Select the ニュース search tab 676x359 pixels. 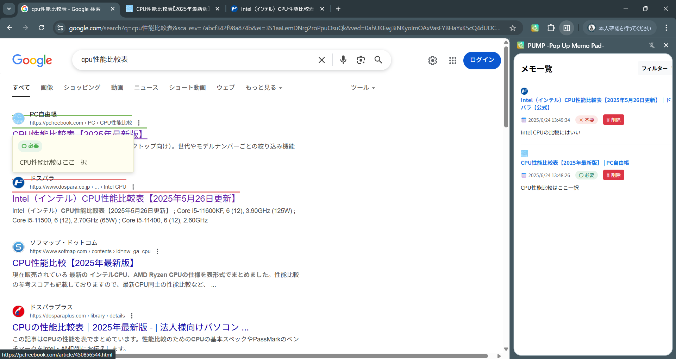[146, 88]
